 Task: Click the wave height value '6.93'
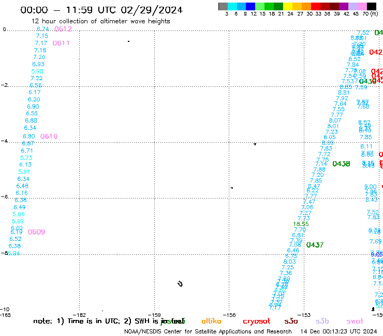click(38, 64)
